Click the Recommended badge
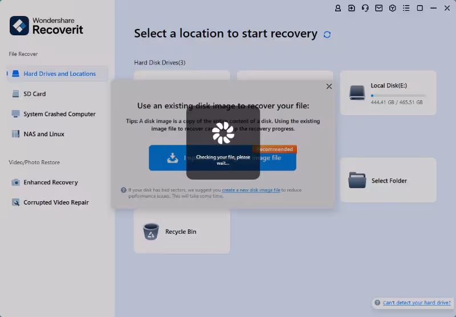Viewport: 456px width, 317px height. tap(275, 149)
